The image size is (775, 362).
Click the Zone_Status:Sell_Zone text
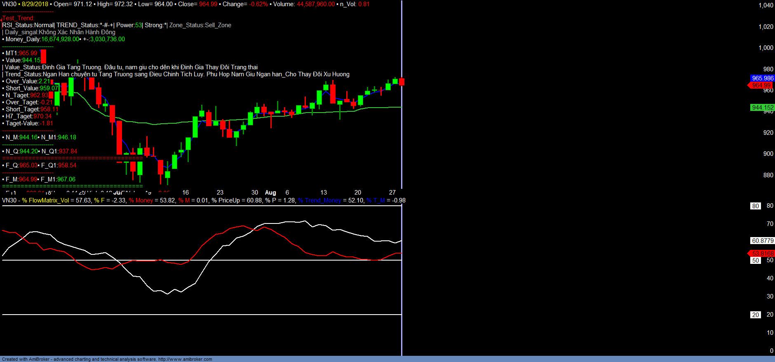(x=200, y=25)
